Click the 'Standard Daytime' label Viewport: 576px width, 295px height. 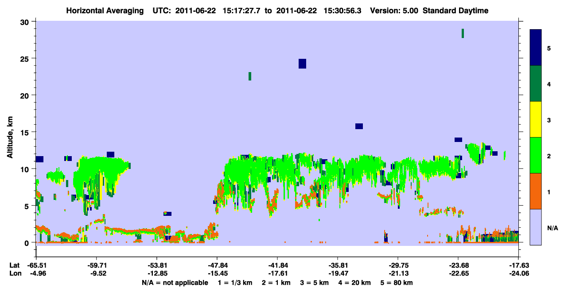pos(455,11)
